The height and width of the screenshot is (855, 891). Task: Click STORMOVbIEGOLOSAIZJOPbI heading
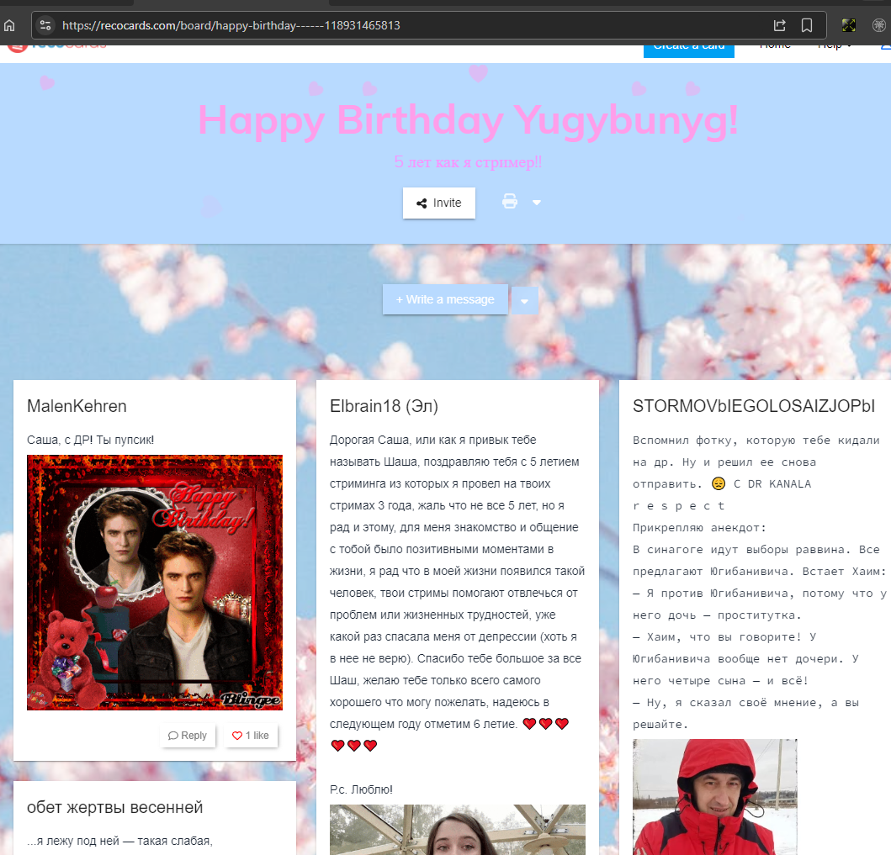point(754,407)
